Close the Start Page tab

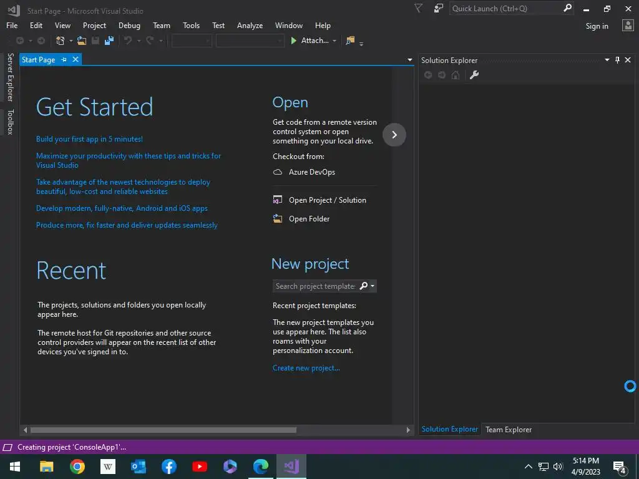(76, 59)
